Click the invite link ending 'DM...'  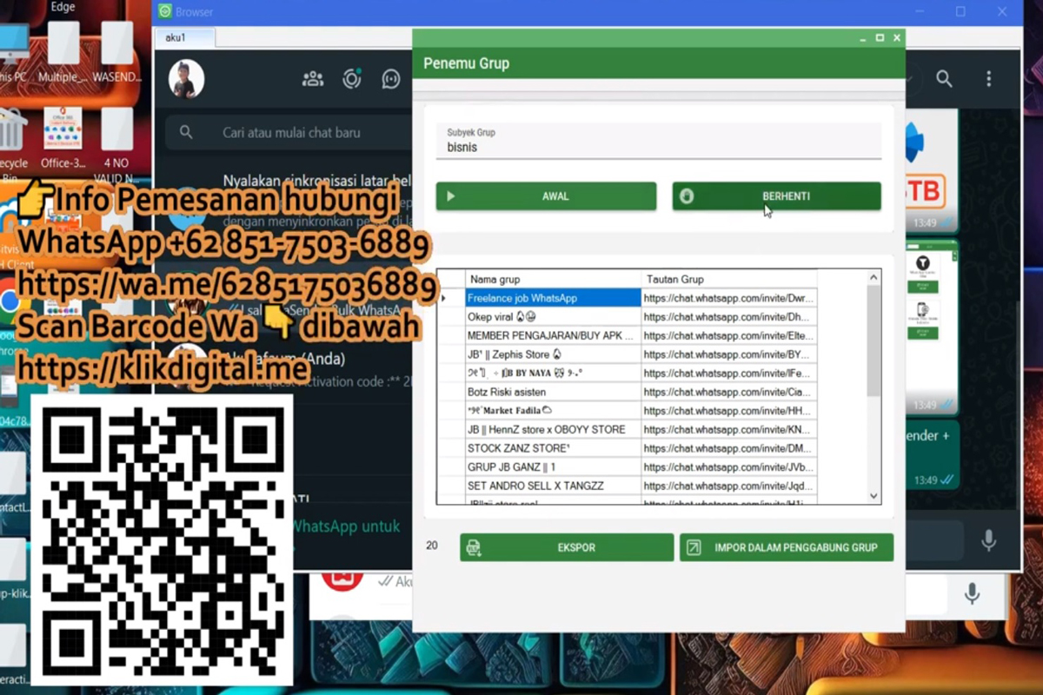point(729,448)
